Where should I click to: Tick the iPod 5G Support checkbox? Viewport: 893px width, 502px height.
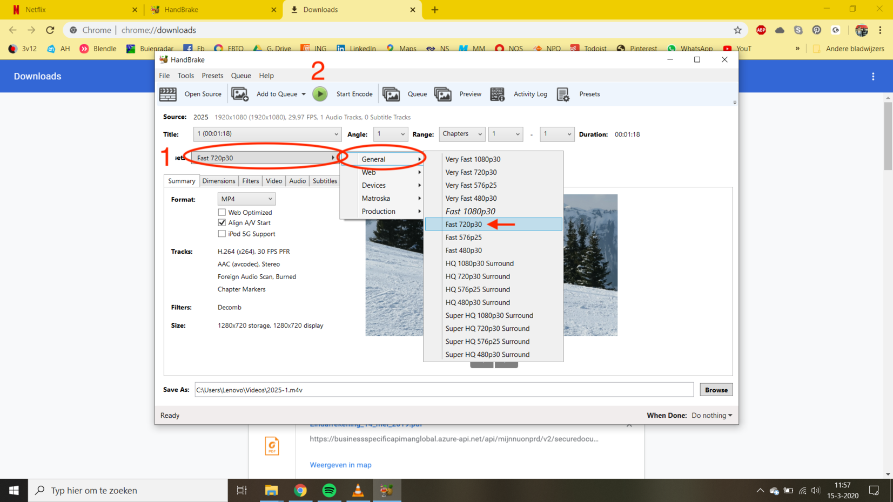(x=222, y=234)
